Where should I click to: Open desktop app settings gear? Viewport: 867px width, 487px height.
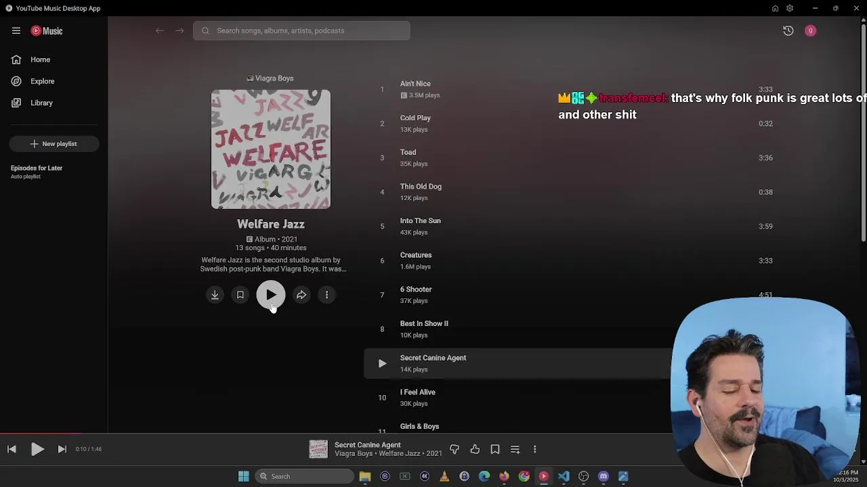pyautogui.click(x=790, y=8)
